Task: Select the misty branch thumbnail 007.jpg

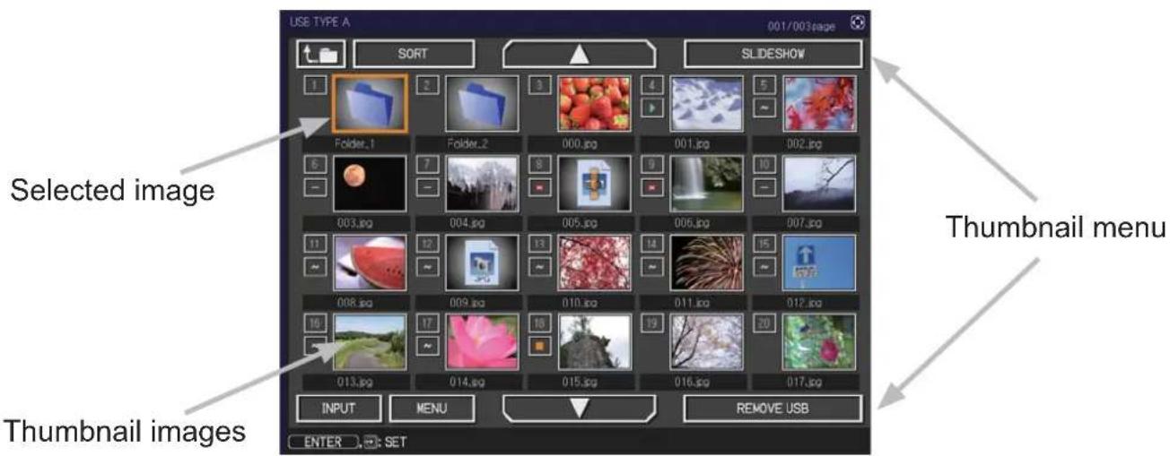Action: tap(819, 183)
